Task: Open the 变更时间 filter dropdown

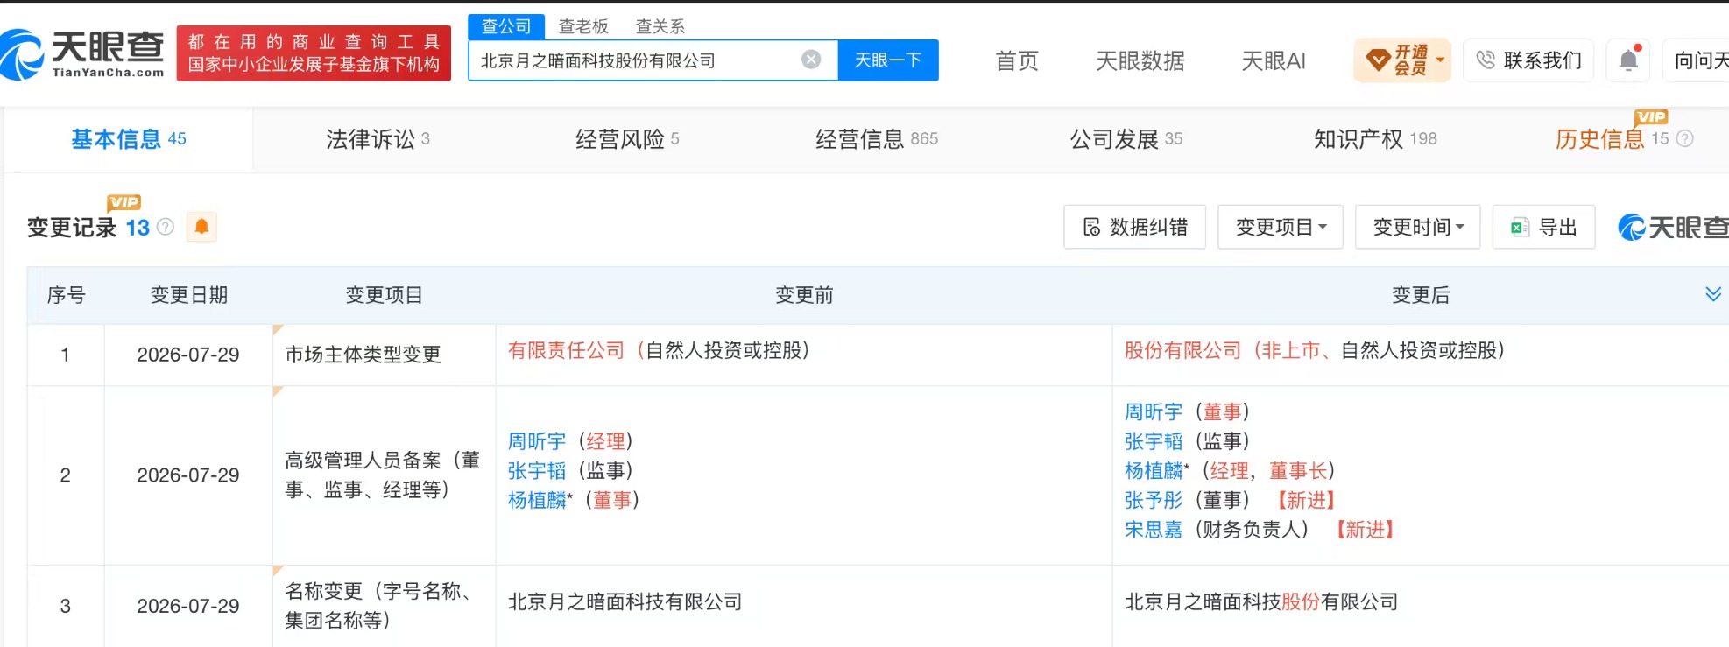Action: pyautogui.click(x=1417, y=228)
